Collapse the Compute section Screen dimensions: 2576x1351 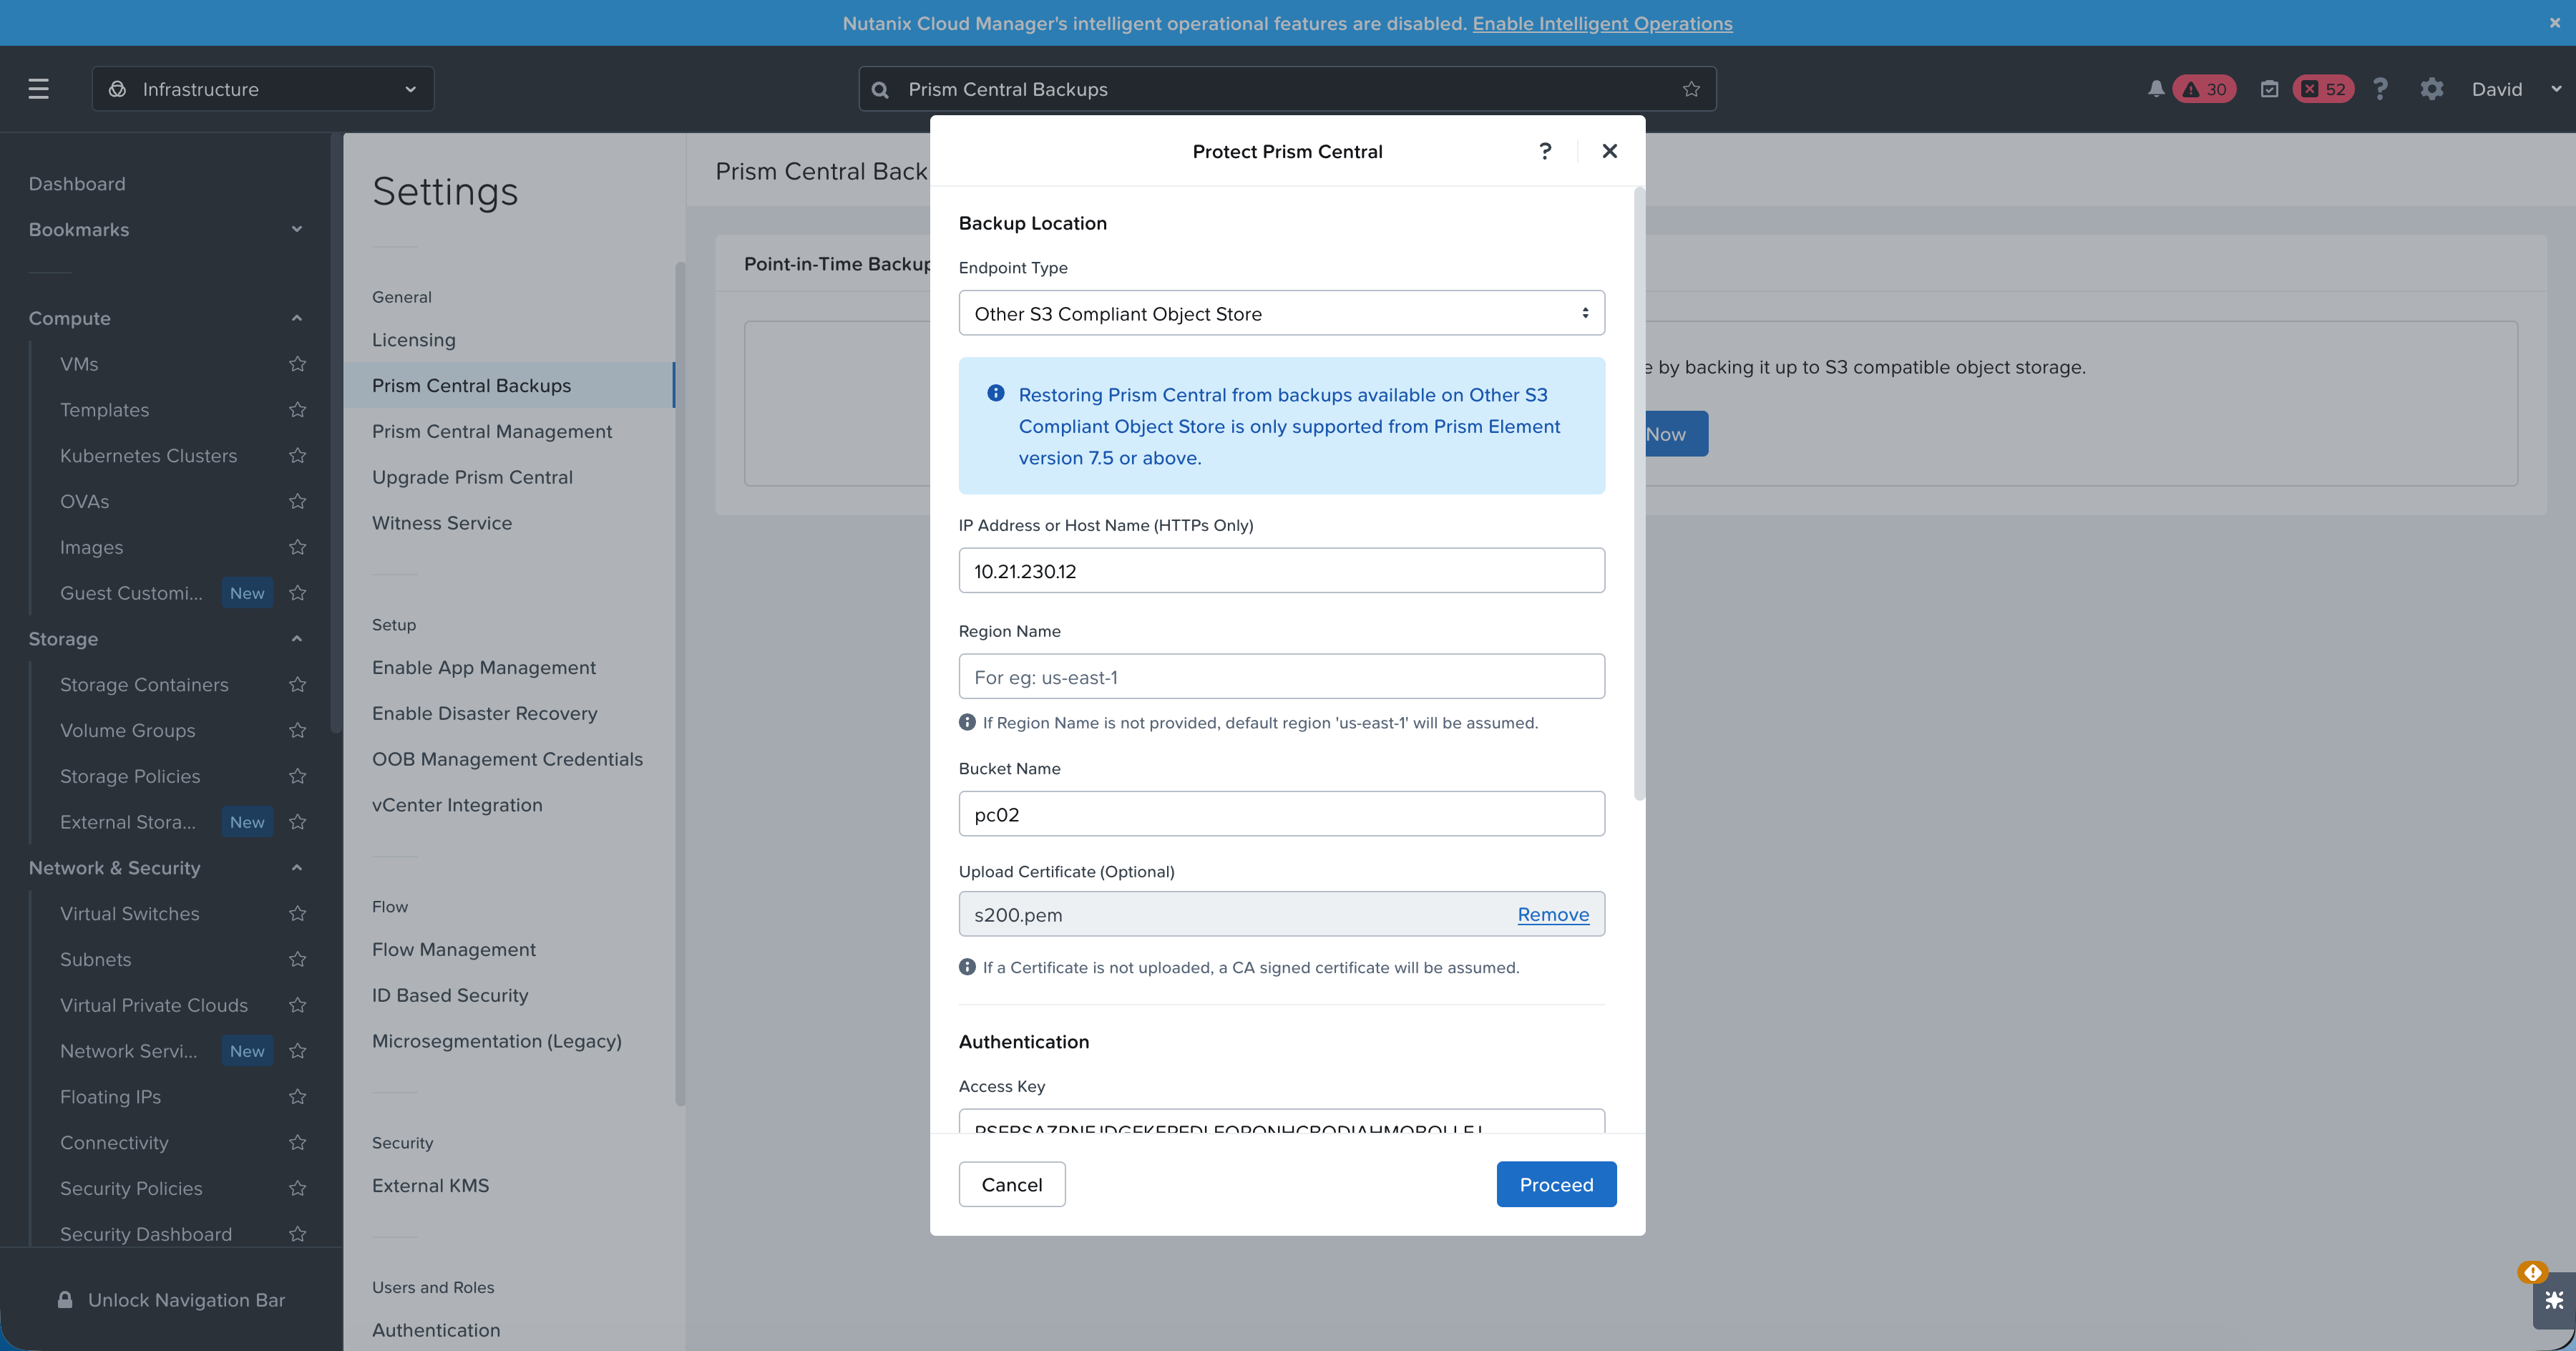[x=296, y=318]
